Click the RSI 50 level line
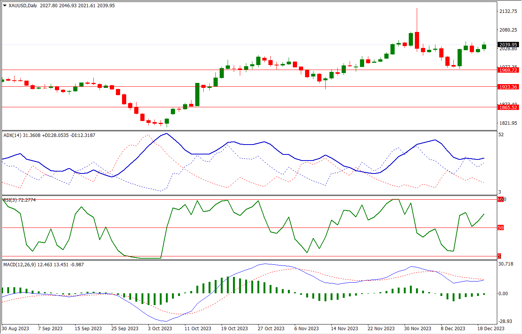Viewport: 522px width, 334px height. tap(267, 227)
